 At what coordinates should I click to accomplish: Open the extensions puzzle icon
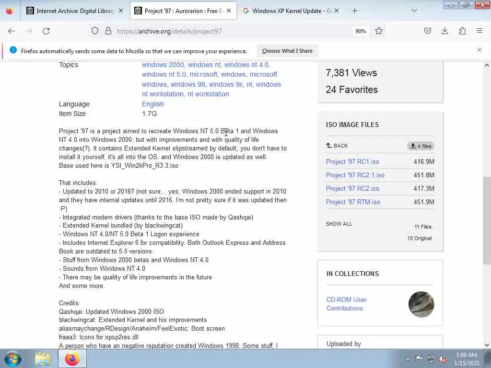click(x=462, y=31)
